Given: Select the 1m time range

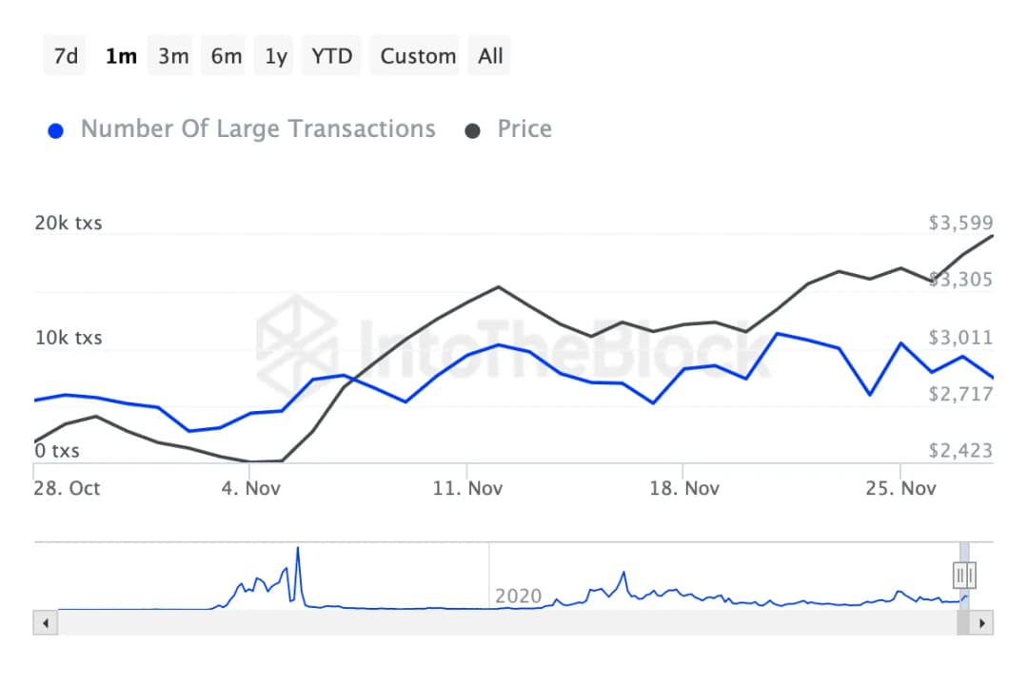Looking at the screenshot, I should 121,56.
